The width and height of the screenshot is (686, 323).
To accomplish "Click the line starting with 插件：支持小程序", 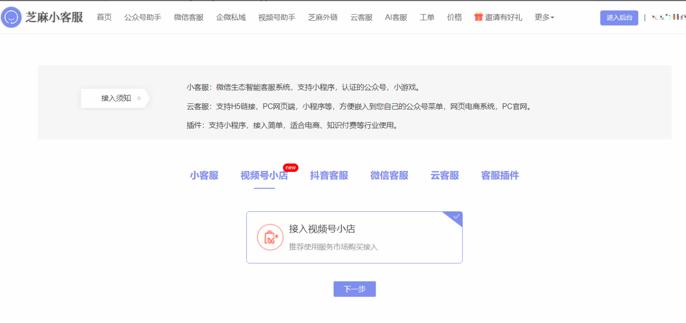I will (x=293, y=125).
